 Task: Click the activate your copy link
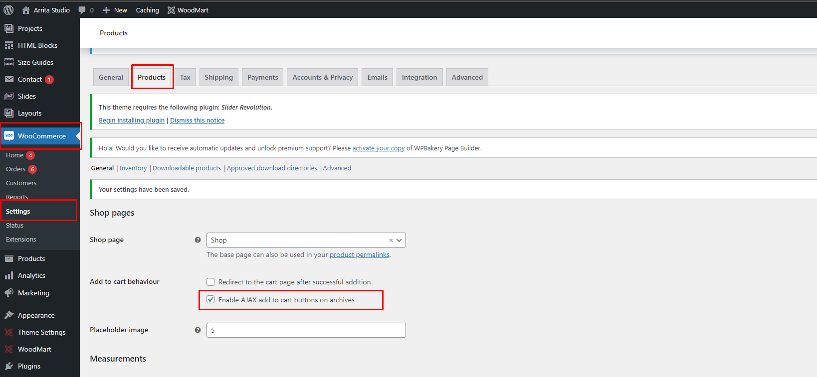(379, 148)
